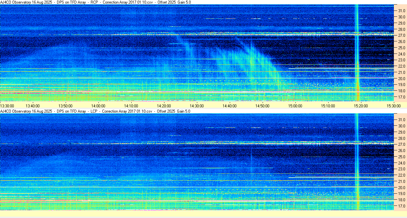Select the 27.0 frequency label in LCP panel
The image size is (407, 218).
(402, 144)
